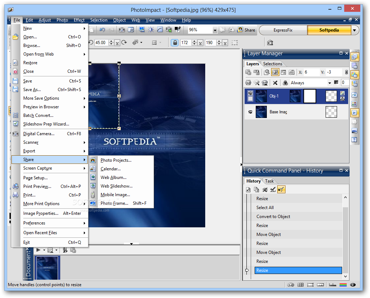Click the ExpressFix button
This screenshot has width=370, height=298.
click(x=283, y=30)
